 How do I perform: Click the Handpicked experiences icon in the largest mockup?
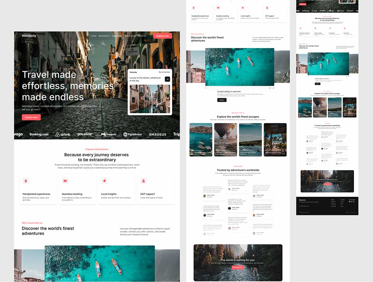tap(26, 181)
